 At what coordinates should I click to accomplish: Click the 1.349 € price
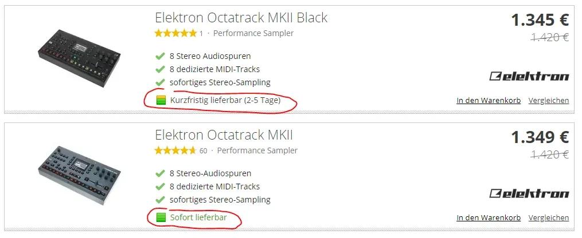(539, 137)
